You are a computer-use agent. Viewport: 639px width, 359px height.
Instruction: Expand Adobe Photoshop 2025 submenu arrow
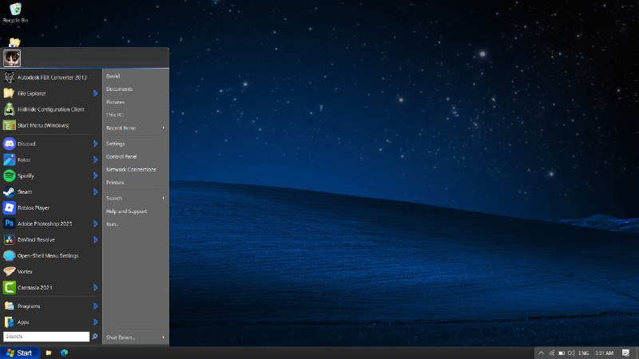click(95, 223)
